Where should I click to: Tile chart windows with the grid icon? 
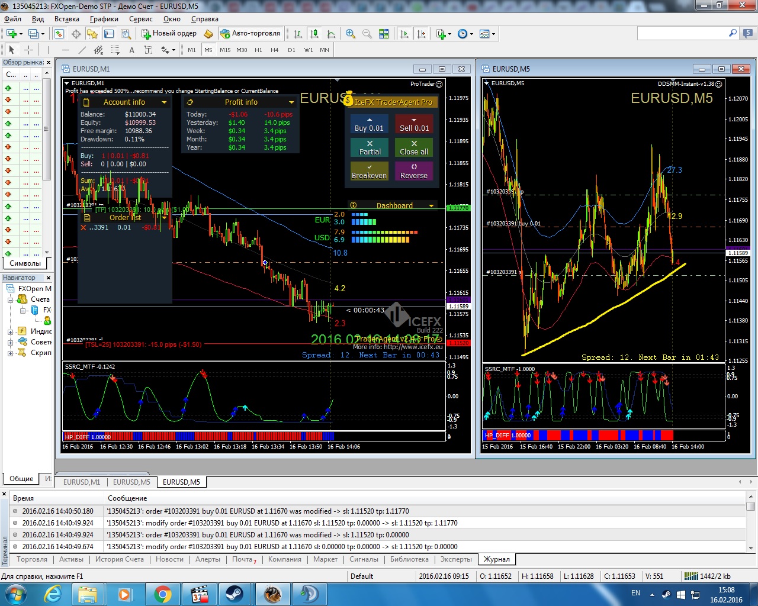(x=384, y=34)
